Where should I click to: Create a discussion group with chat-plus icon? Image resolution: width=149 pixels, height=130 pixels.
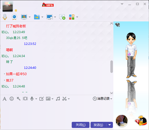click(62, 17)
